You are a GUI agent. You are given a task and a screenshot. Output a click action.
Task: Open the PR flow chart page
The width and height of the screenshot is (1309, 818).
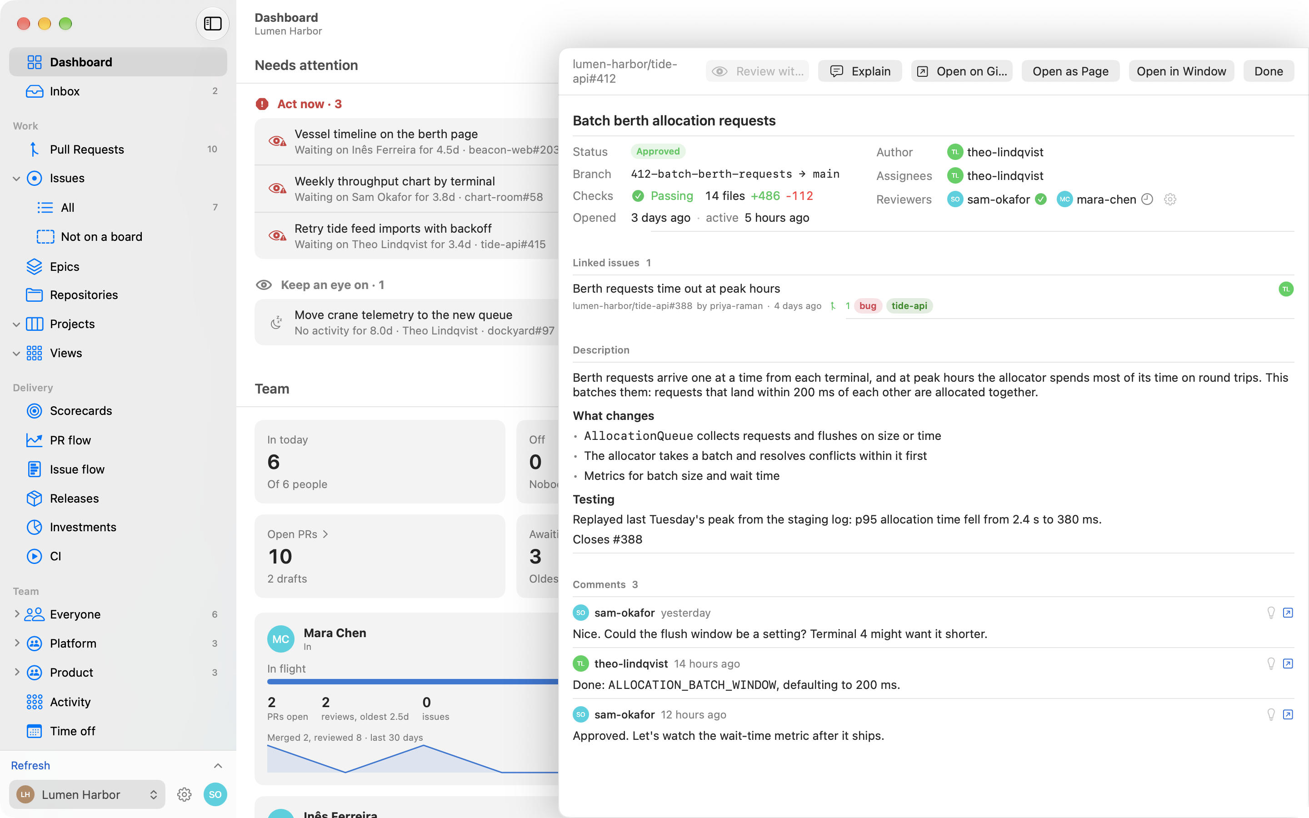tap(118, 440)
